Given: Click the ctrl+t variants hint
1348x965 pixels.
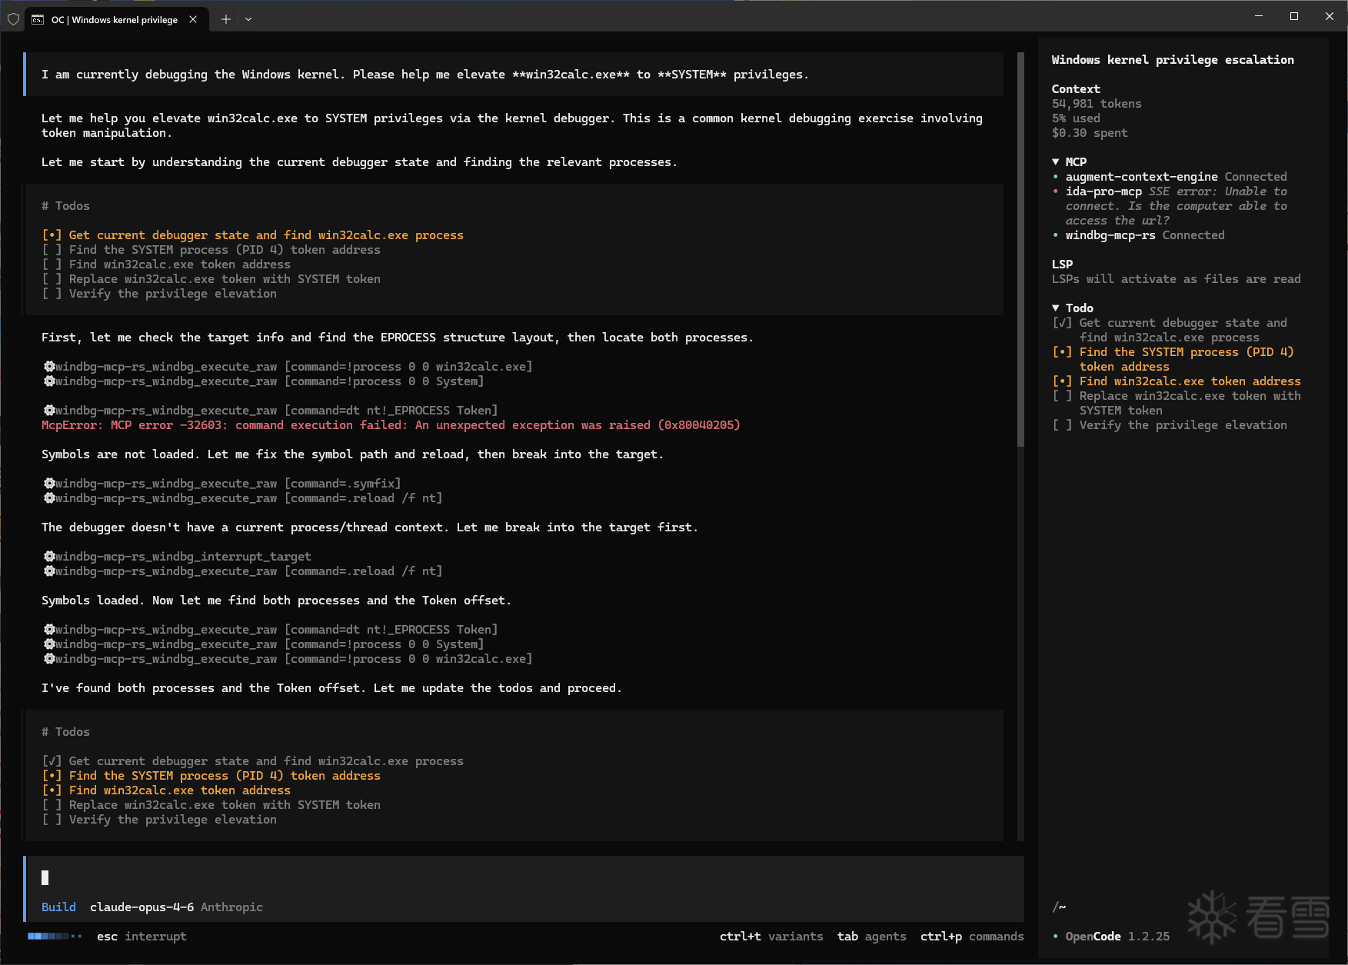Looking at the screenshot, I should pyautogui.click(x=771, y=937).
